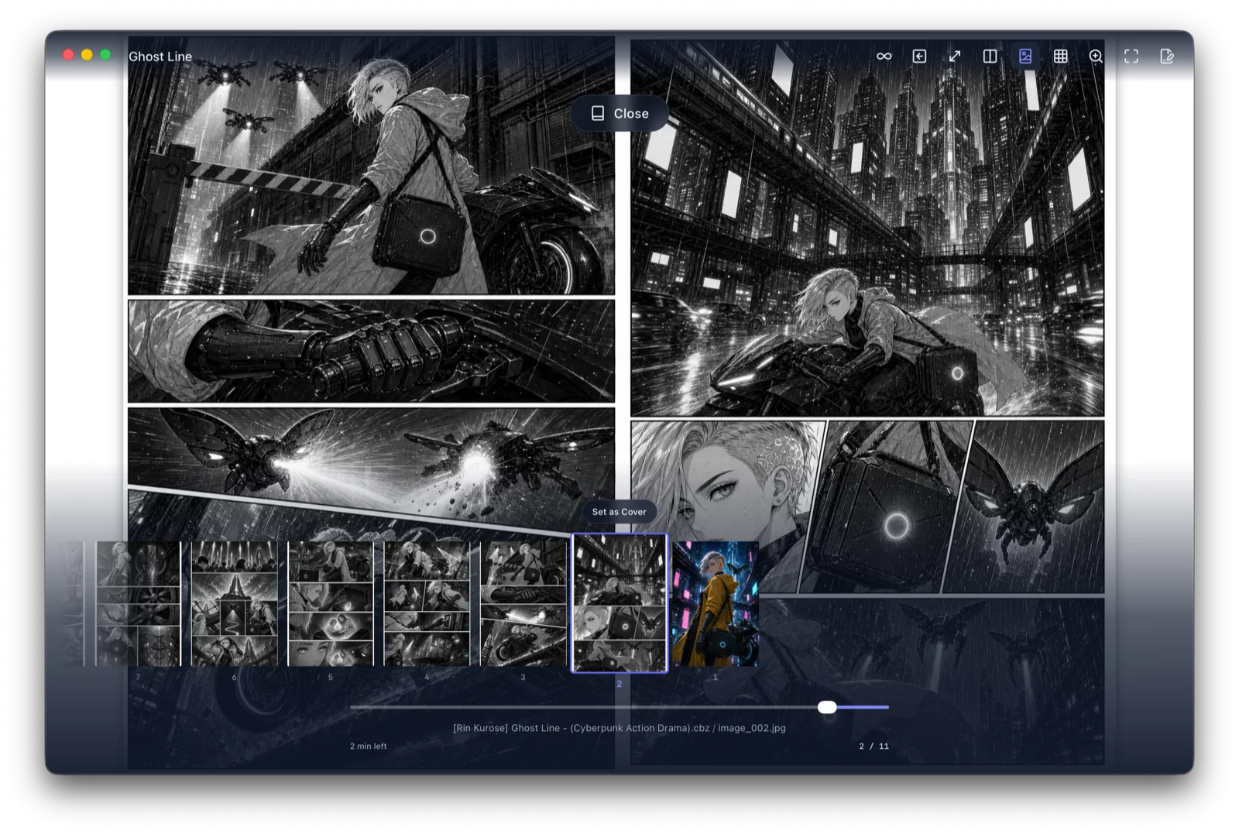Jump to page 7 thumbnail

(138, 604)
